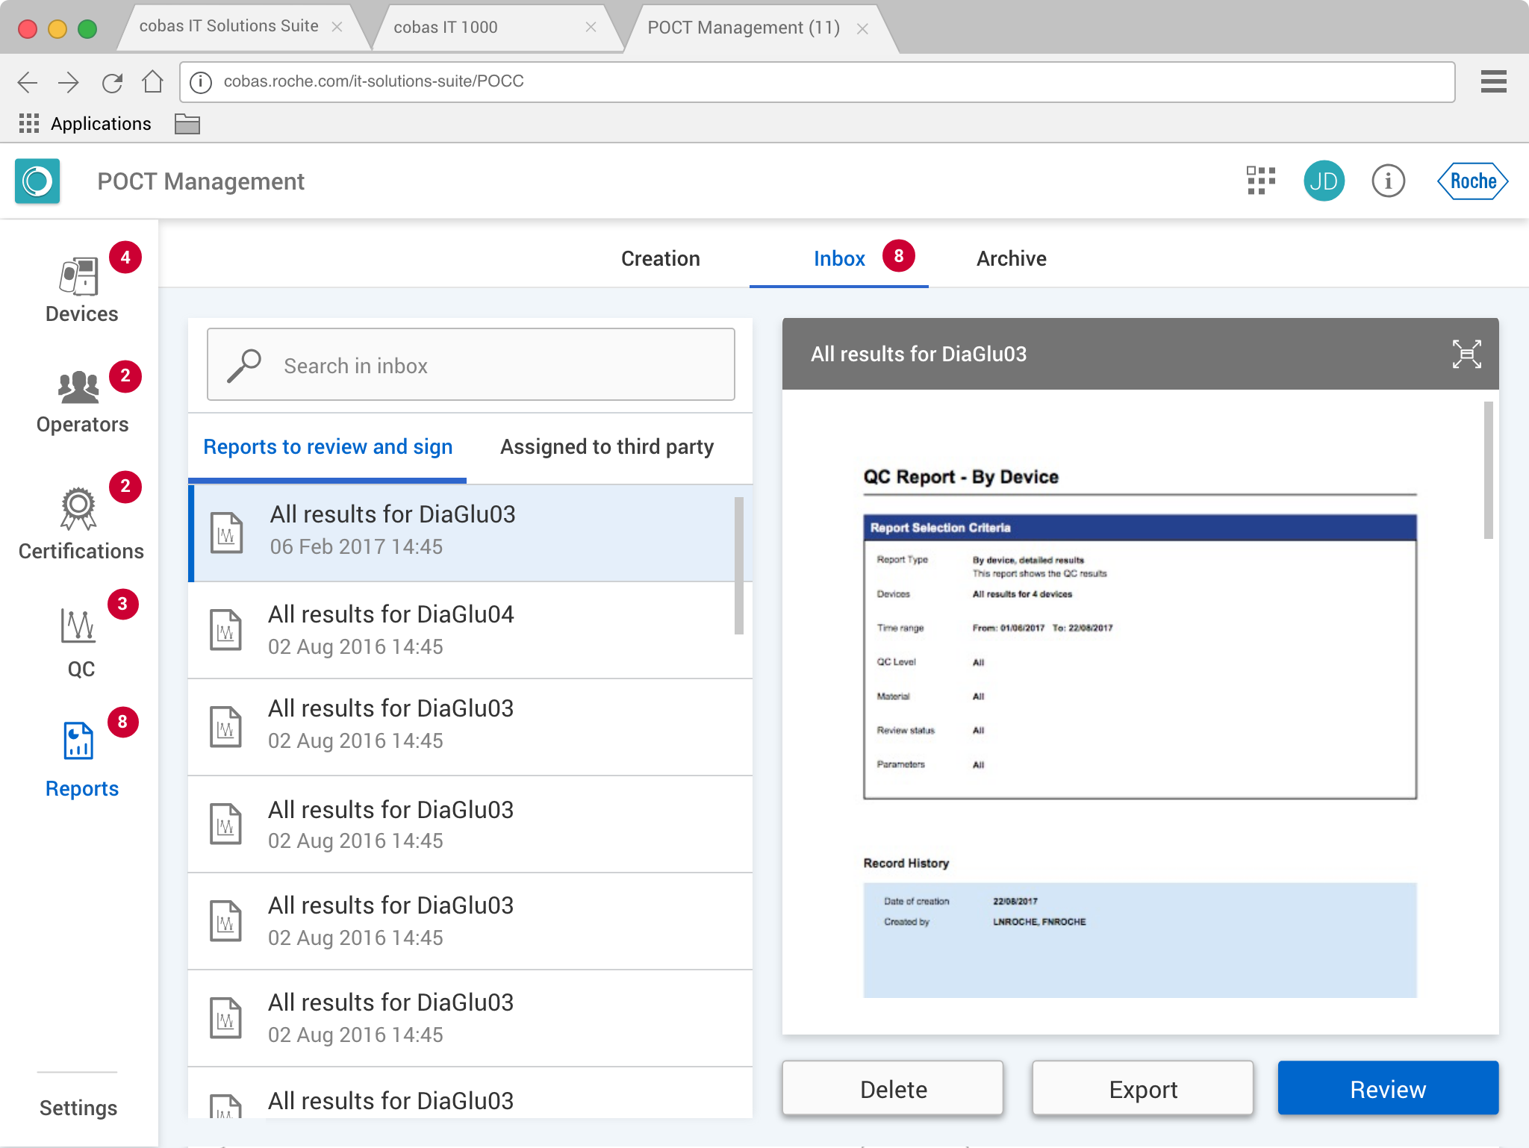Click the browser hamburger menu
Viewport: 1529px width, 1148px height.
click(1493, 81)
